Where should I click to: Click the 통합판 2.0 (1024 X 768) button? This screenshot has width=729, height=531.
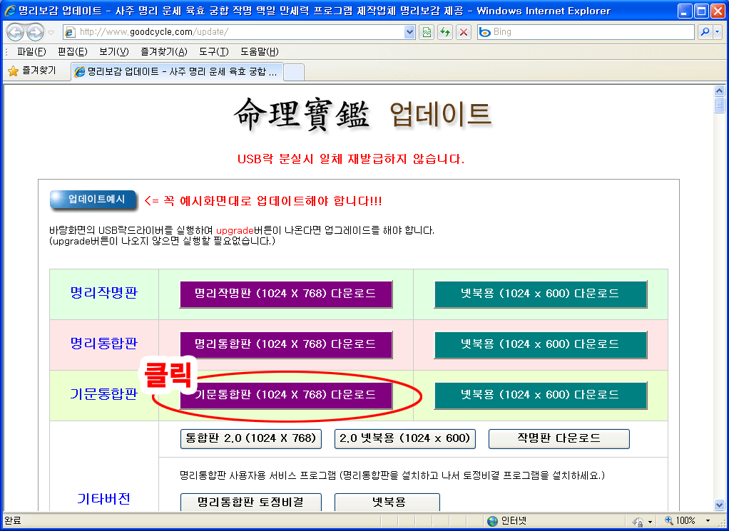coord(251,438)
